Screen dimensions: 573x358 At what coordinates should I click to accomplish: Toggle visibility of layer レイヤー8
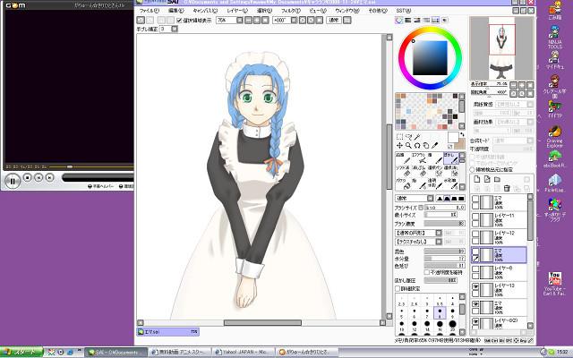pyautogui.click(x=475, y=269)
